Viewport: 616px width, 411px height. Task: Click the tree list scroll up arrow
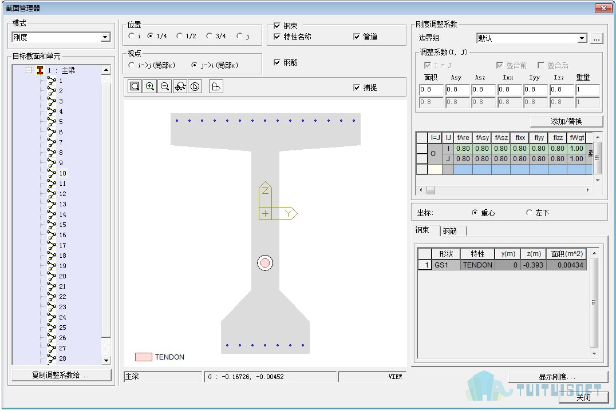[106, 70]
